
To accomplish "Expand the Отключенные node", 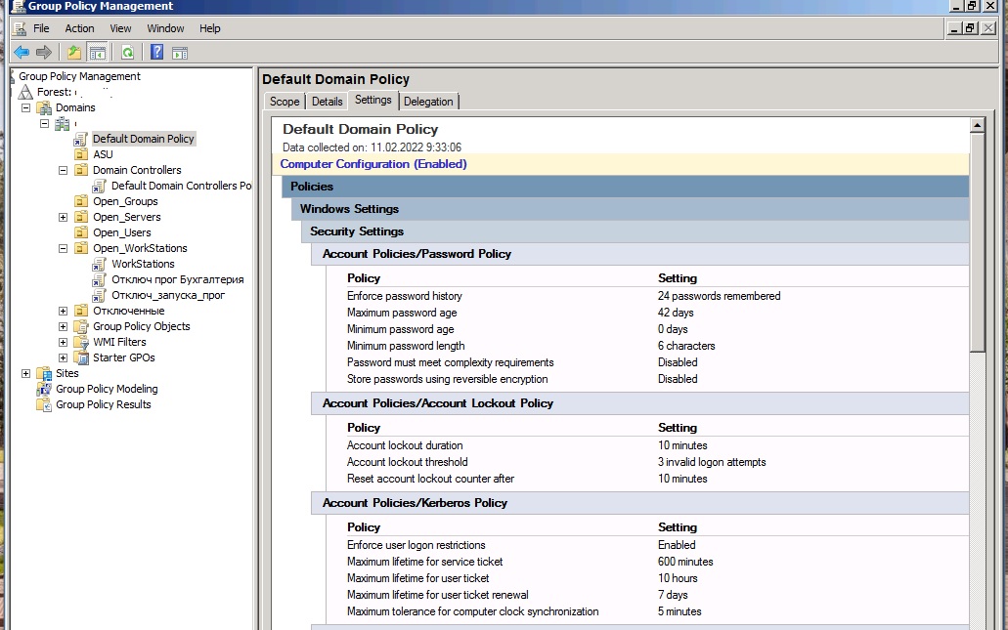I will pos(63,311).
